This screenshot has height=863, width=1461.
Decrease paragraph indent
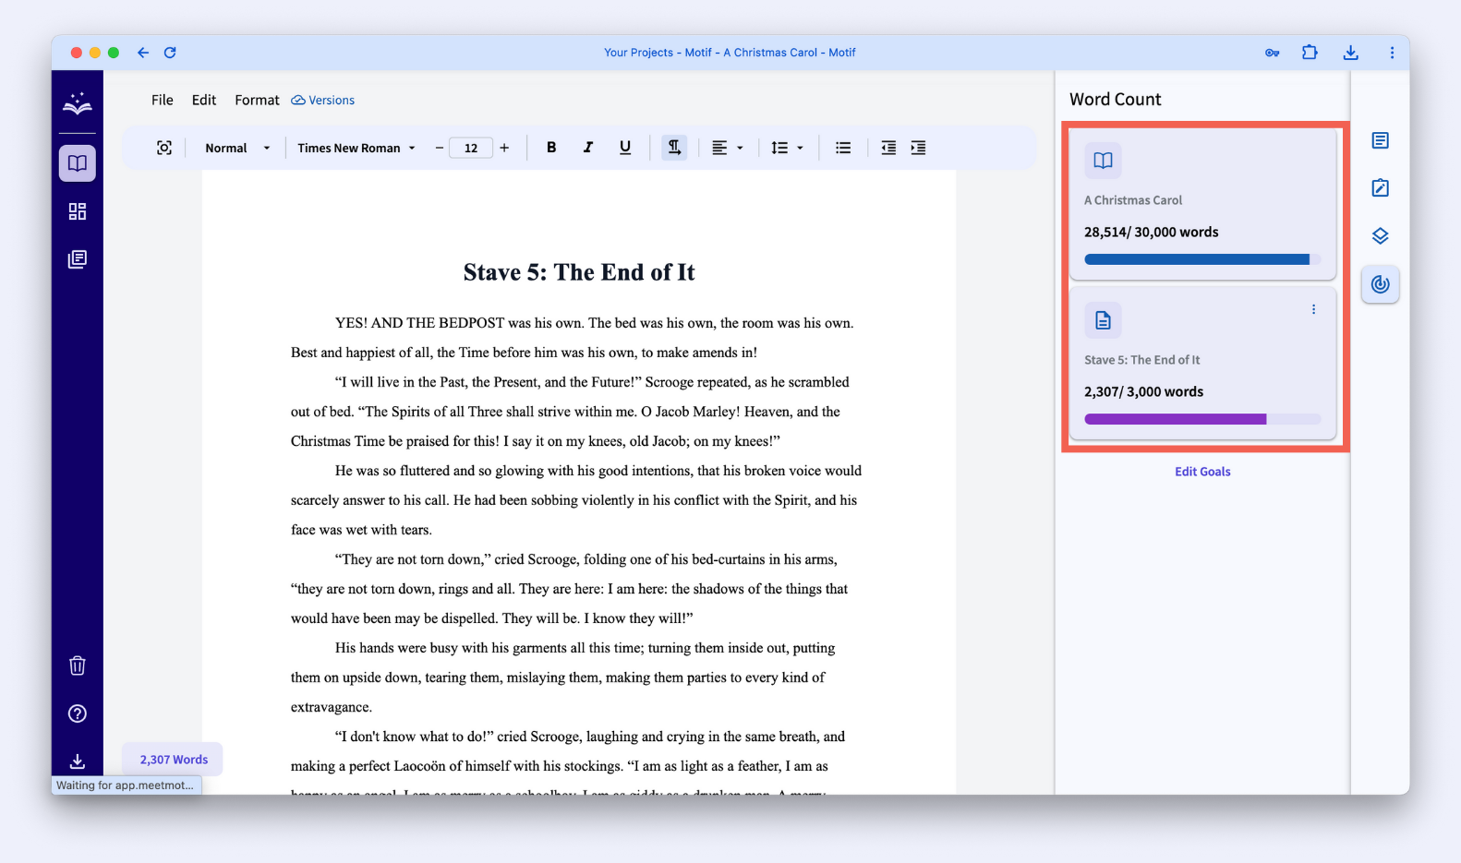point(888,148)
